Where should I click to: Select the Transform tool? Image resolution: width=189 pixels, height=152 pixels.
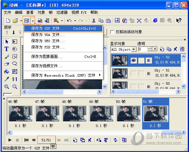[x=14, y=72]
